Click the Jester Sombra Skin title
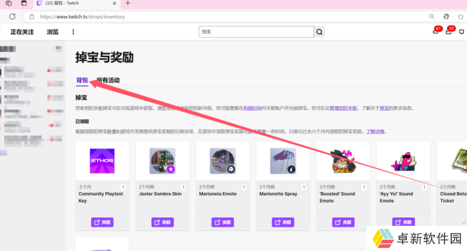 160,194
